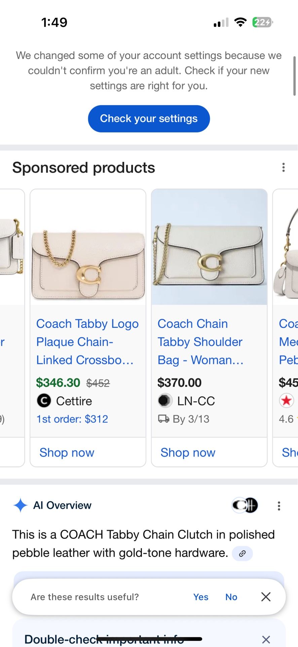Answer No to results useful prompt

click(x=231, y=597)
